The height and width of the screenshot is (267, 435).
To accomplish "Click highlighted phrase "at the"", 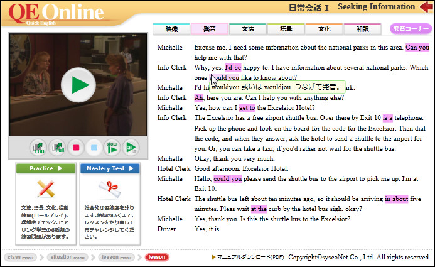I will (259, 209).
